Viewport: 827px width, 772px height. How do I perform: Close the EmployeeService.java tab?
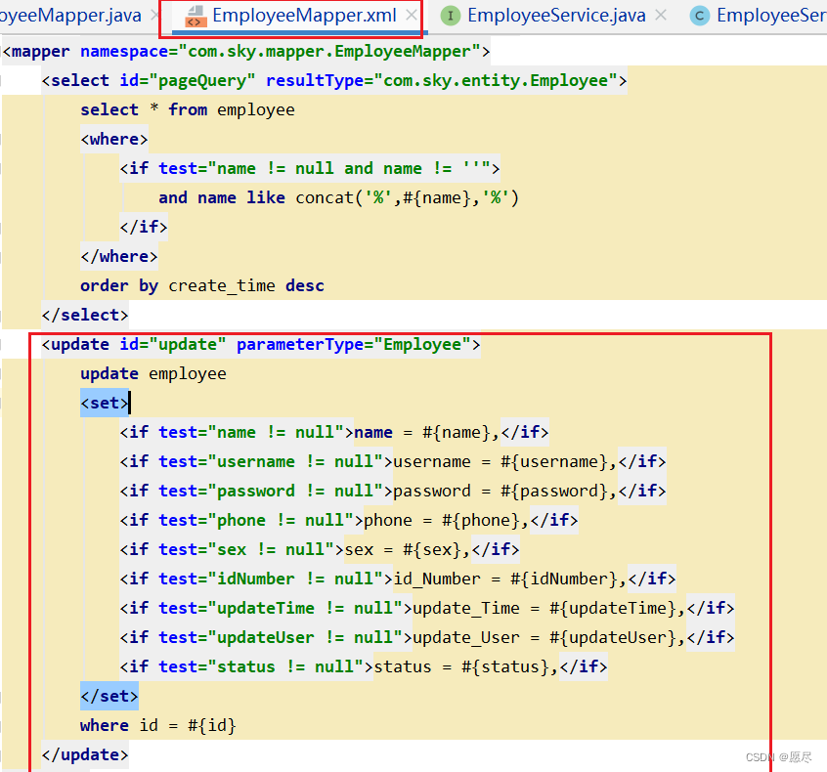click(661, 16)
